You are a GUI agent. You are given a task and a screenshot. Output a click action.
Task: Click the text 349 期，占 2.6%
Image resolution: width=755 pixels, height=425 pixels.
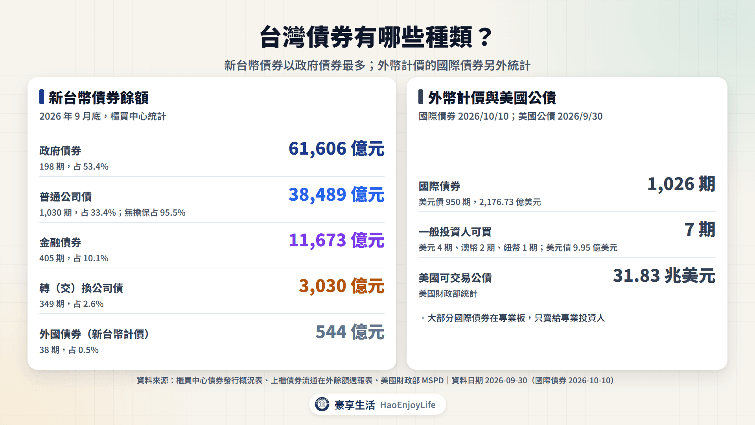[x=72, y=304]
